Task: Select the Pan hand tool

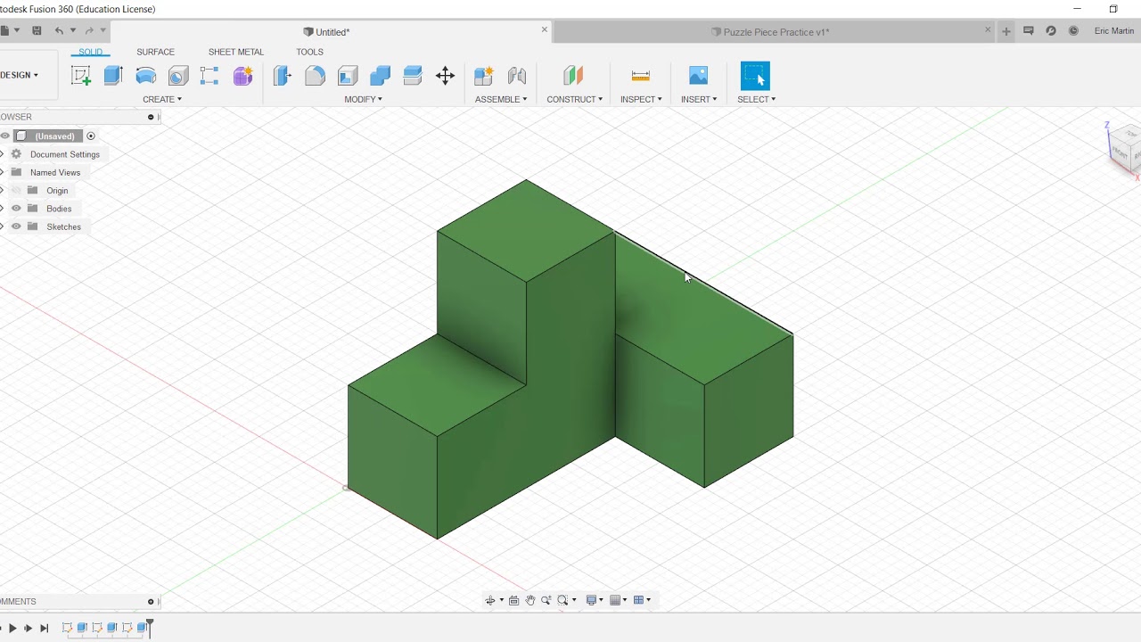Action: click(530, 600)
